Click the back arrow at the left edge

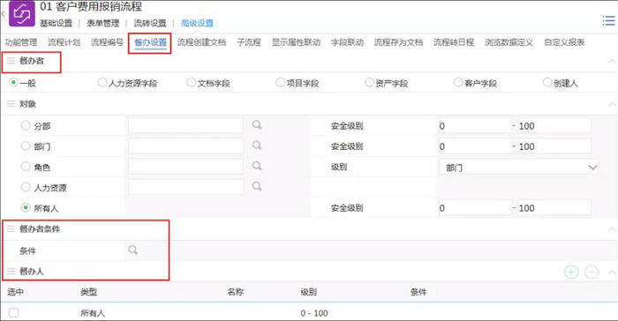3,14
